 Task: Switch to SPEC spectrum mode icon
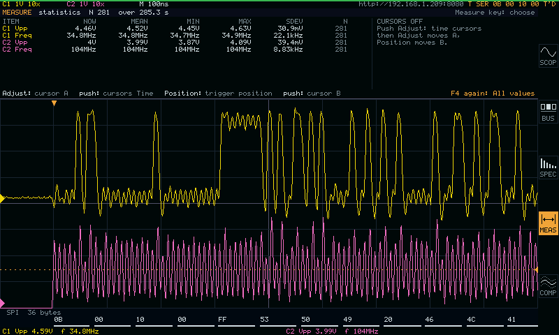point(548,167)
